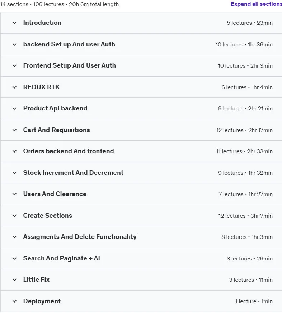This screenshot has width=282, height=313.
Task: Click Introduction 5 lectures 23min info
Action: (250, 23)
